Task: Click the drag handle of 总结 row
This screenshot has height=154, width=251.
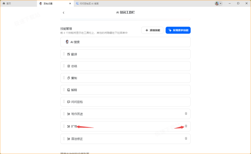Action: [64, 66]
